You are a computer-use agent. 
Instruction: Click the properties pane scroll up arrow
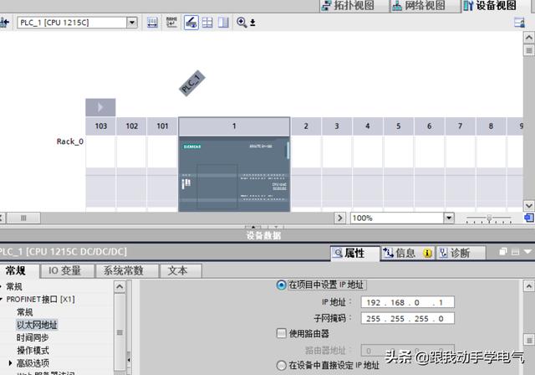point(529,286)
